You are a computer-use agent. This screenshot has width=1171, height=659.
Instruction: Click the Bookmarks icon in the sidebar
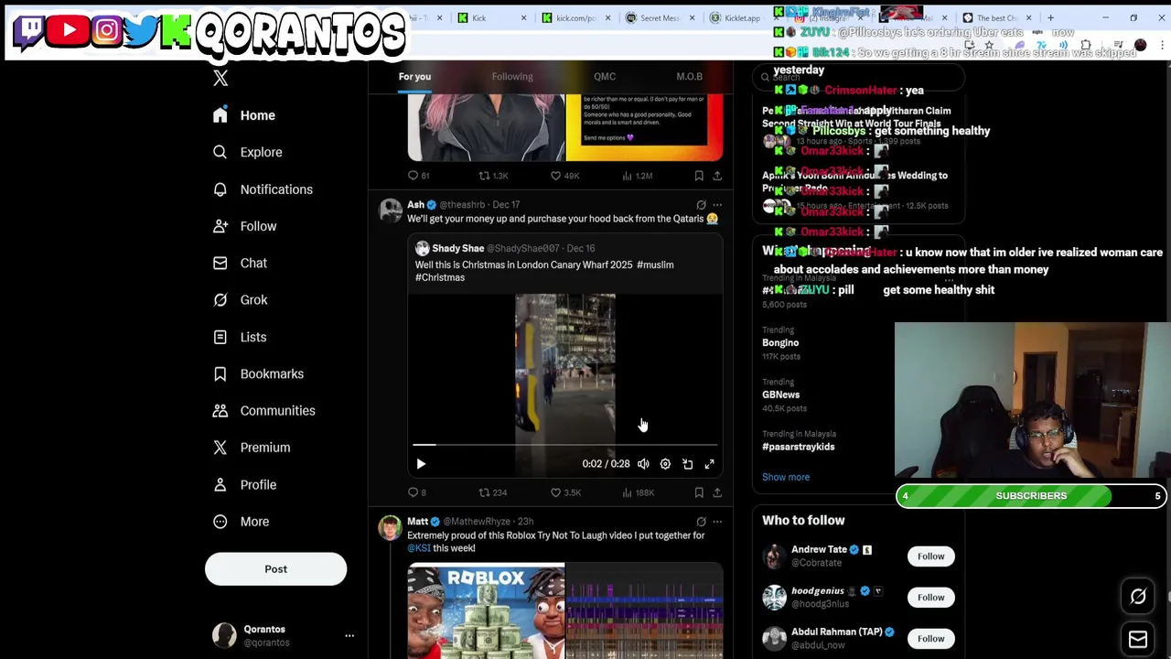[x=220, y=373]
